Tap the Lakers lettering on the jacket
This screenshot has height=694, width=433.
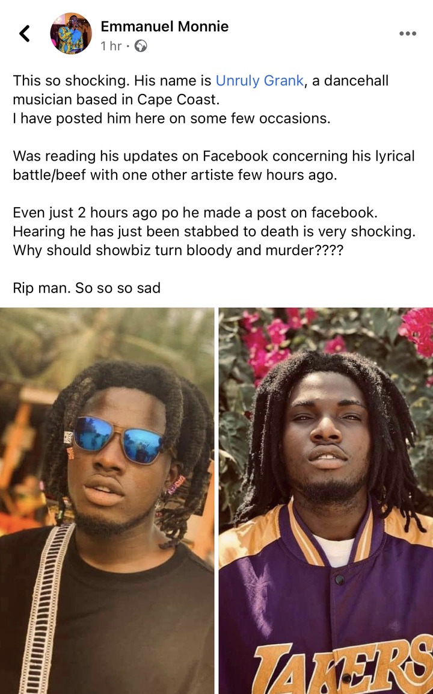point(343,665)
